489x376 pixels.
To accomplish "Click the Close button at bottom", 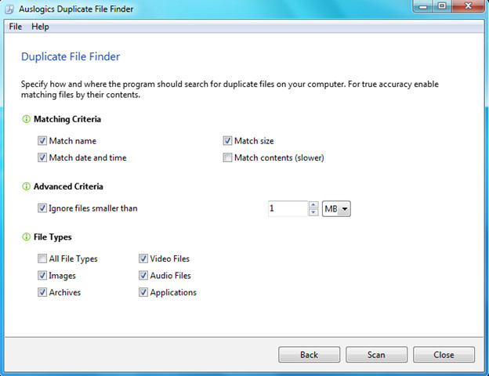I will 444,355.
